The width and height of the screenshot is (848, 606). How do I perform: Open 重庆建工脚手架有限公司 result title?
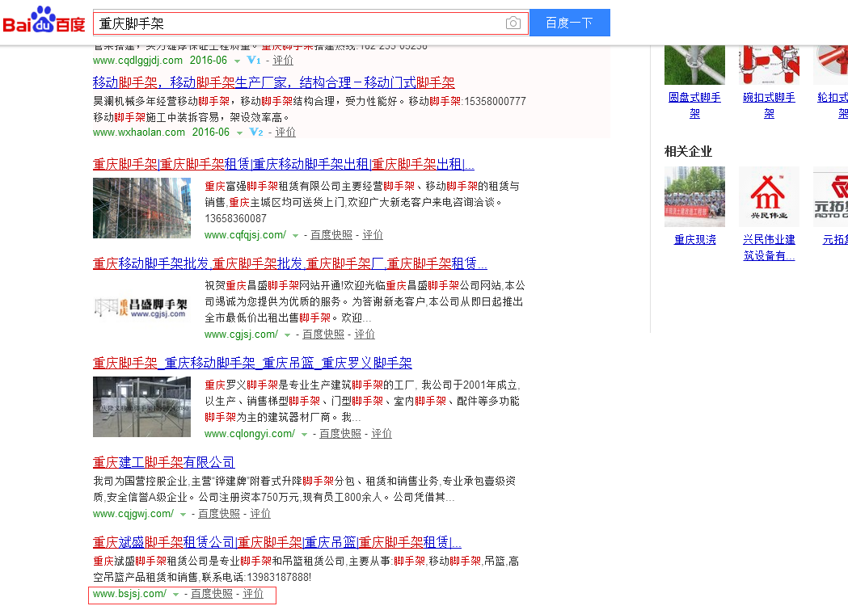[x=163, y=463]
